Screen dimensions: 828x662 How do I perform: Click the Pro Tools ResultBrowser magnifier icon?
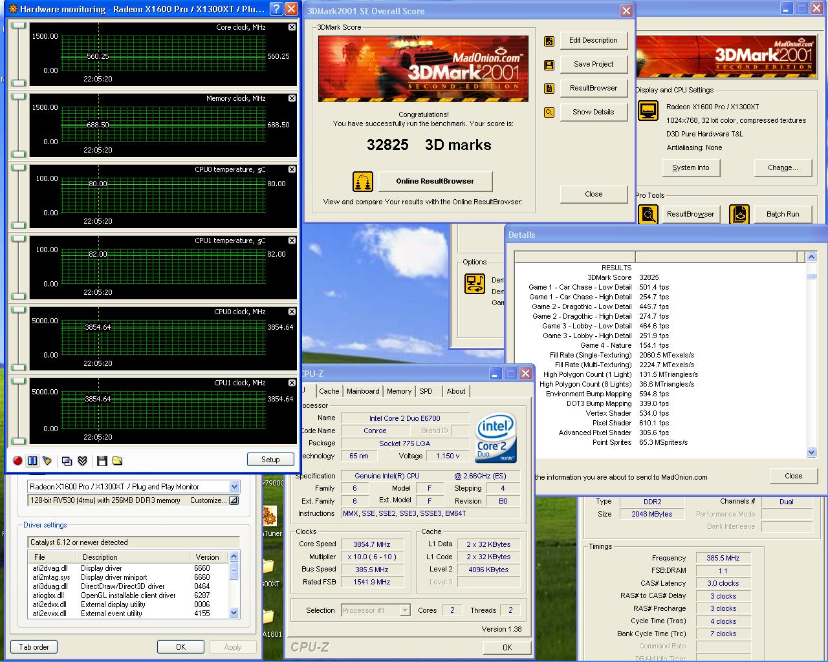[x=648, y=214]
